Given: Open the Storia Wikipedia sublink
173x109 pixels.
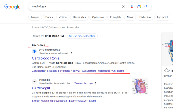Looking at the screenshot, I should [35, 101].
